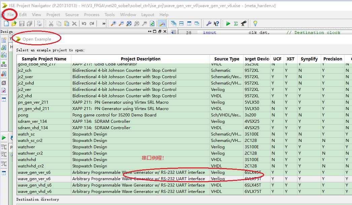Image resolution: width=352 pixels, height=205 pixels.
Task: Click the Zoom Out magnifier icon
Action: click(121, 23)
